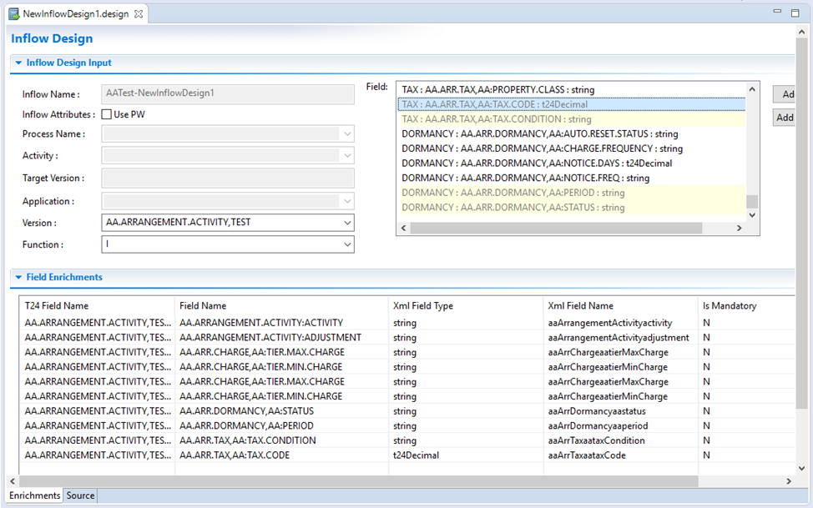
Task: Enable the Use PW checkbox
Action: pos(107,114)
